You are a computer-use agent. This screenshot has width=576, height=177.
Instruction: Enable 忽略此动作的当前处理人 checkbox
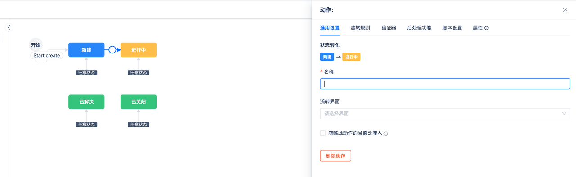(323, 133)
